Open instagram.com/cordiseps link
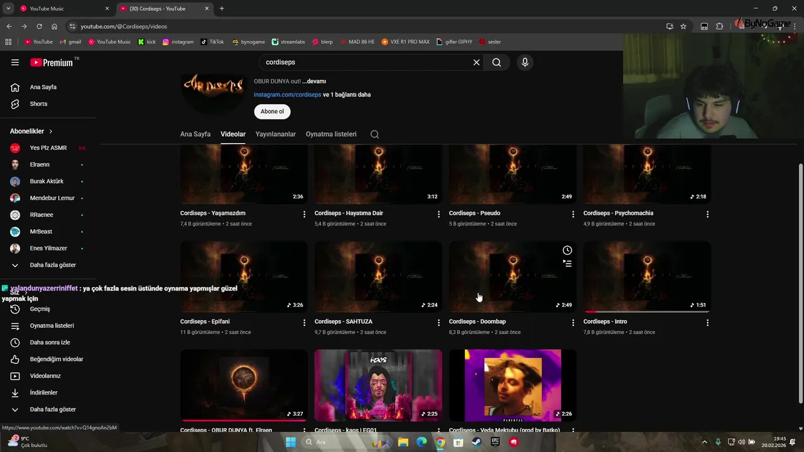804x452 pixels. (287, 95)
